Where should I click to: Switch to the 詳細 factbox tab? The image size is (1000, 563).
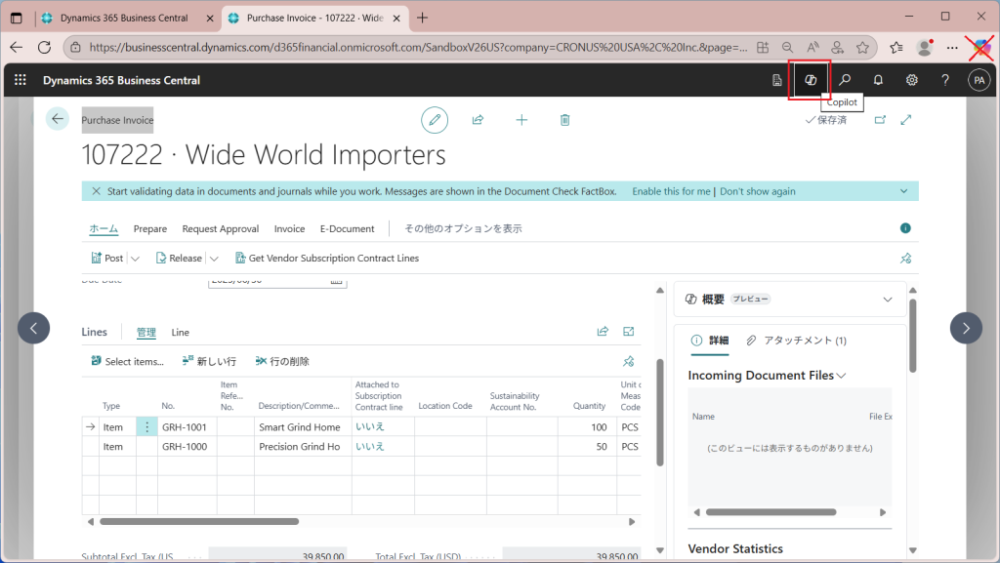pyautogui.click(x=711, y=341)
